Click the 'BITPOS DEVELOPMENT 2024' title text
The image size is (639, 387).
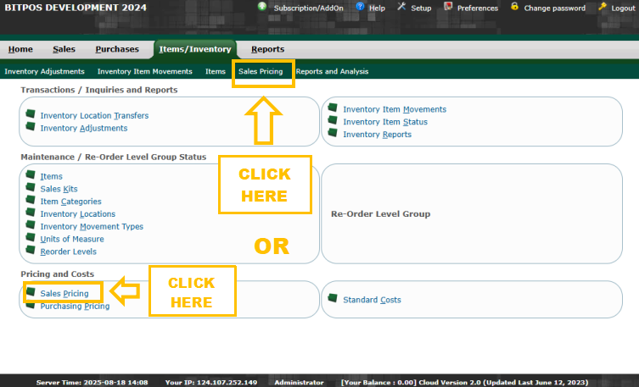tap(76, 8)
